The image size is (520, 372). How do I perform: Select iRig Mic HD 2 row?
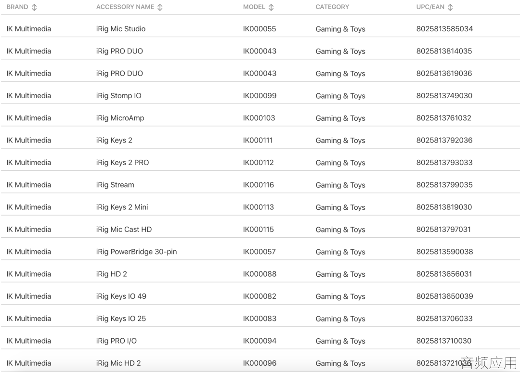point(260,363)
